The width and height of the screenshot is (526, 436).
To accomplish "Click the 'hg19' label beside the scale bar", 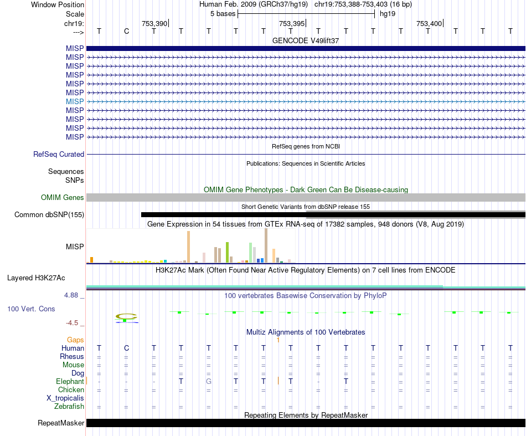I will (388, 14).
